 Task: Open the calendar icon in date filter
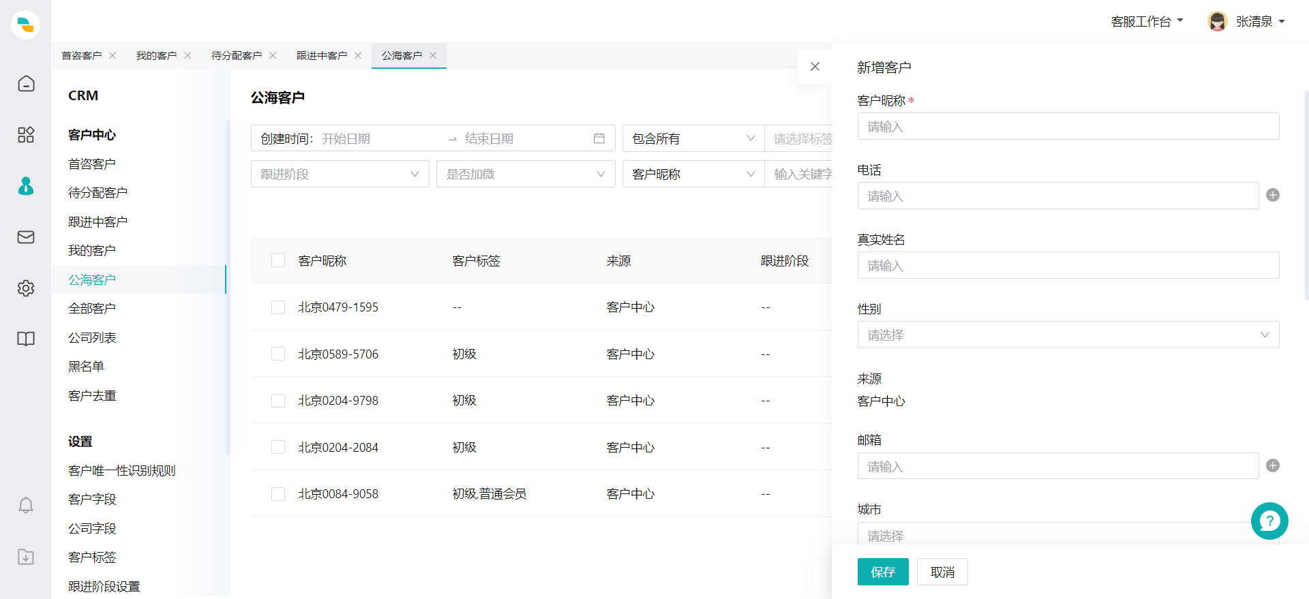pos(599,138)
